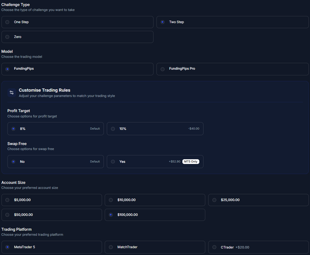Click the Customise Trading Rules sliders icon

(12, 93)
